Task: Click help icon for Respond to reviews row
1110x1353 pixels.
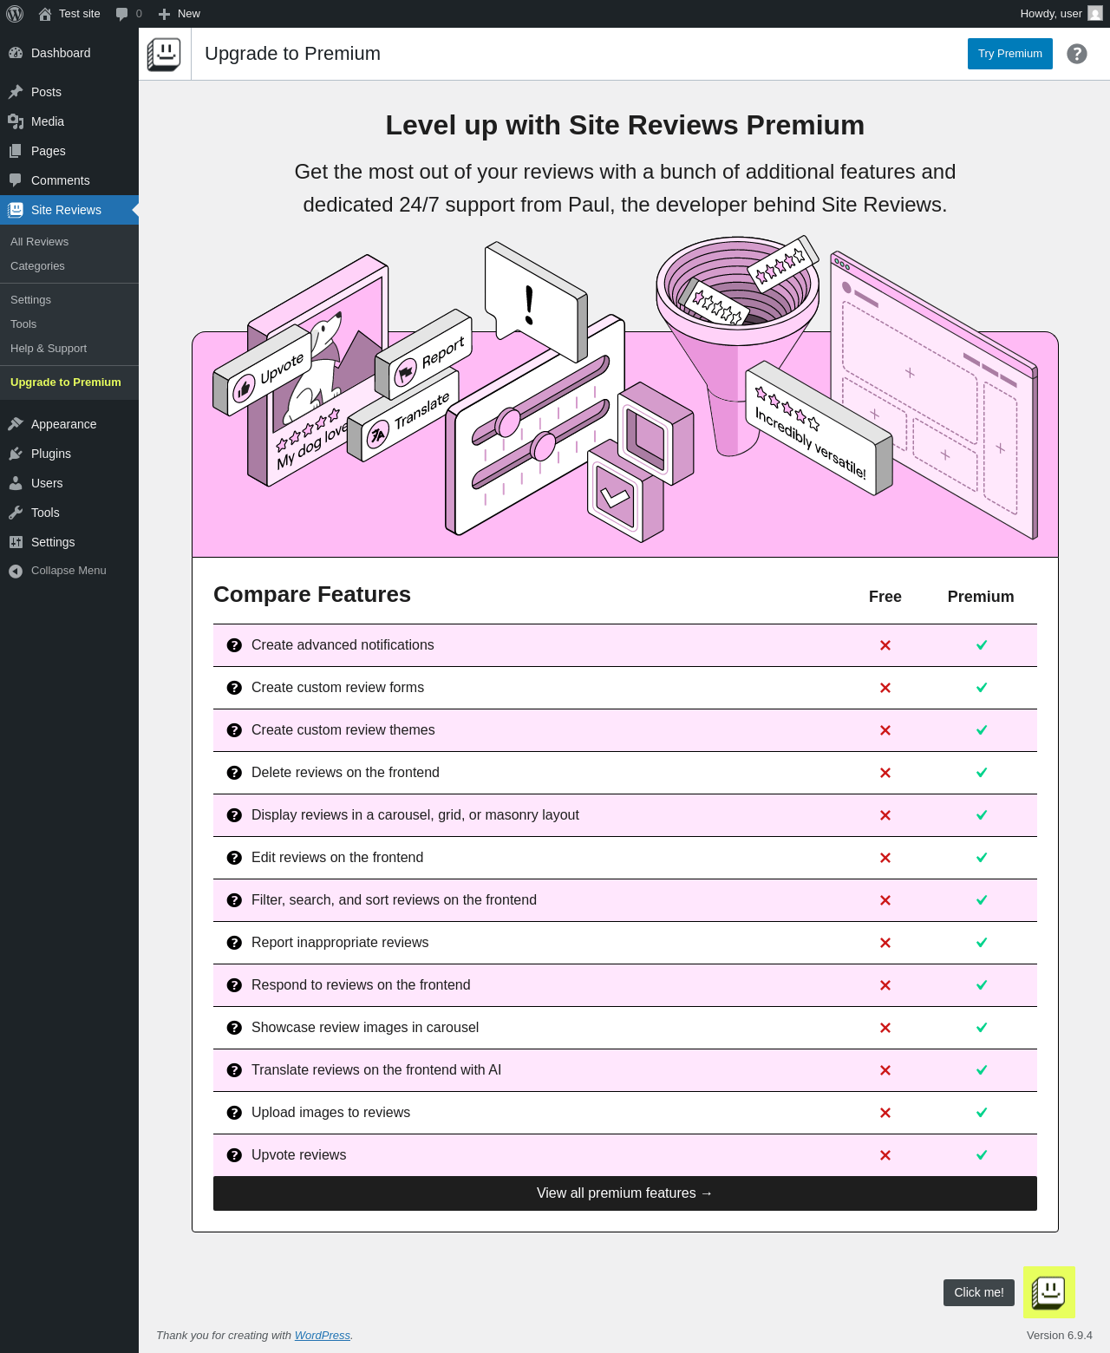Action: tap(234, 985)
